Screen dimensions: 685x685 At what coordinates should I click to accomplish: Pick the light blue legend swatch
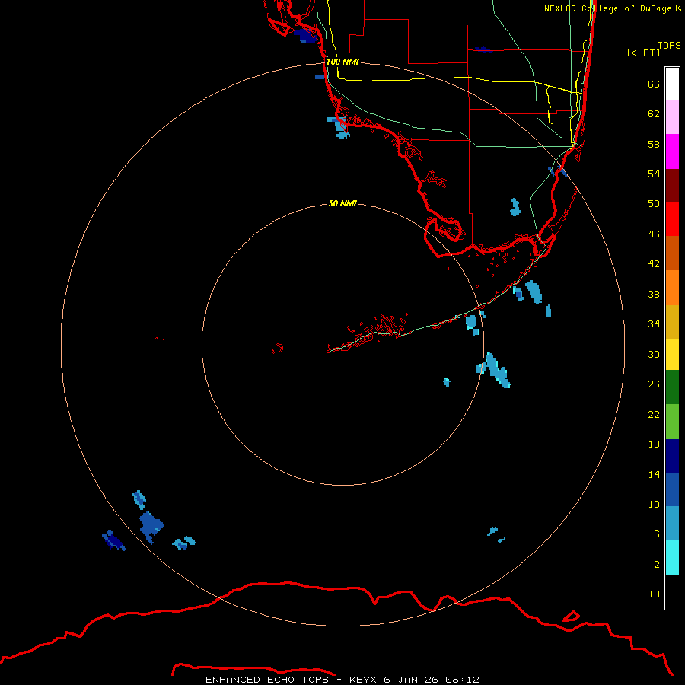[x=672, y=524]
